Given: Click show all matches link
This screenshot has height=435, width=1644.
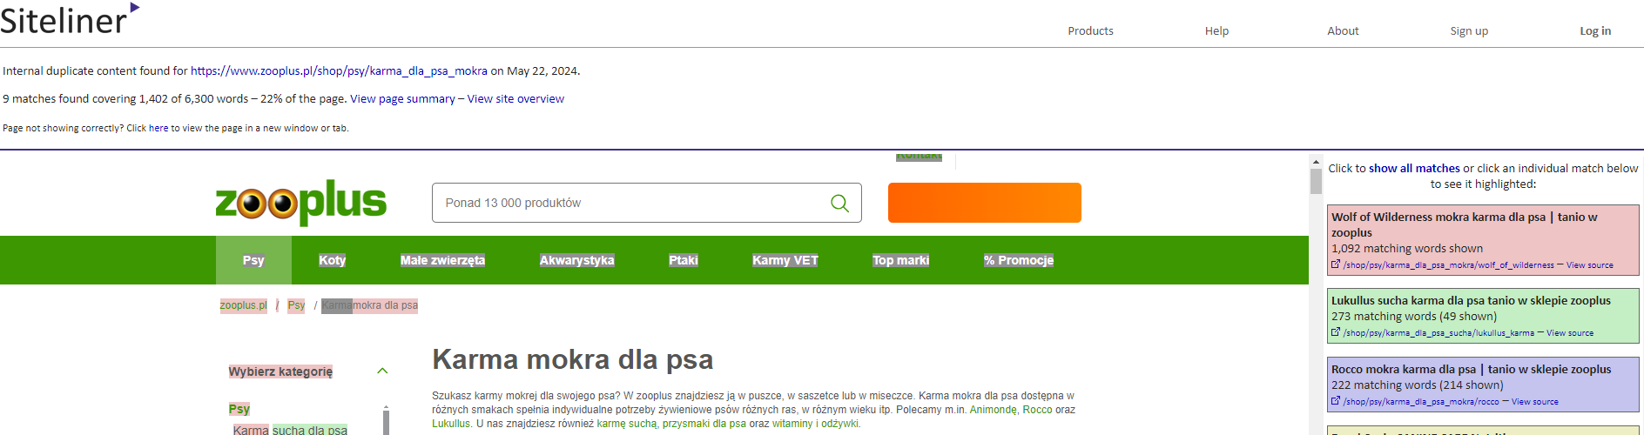Looking at the screenshot, I should (1414, 168).
